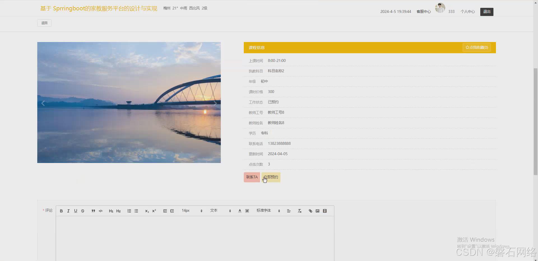538x261 pixels.
Task: Select the class time 8:00-21:00
Action: click(277, 60)
